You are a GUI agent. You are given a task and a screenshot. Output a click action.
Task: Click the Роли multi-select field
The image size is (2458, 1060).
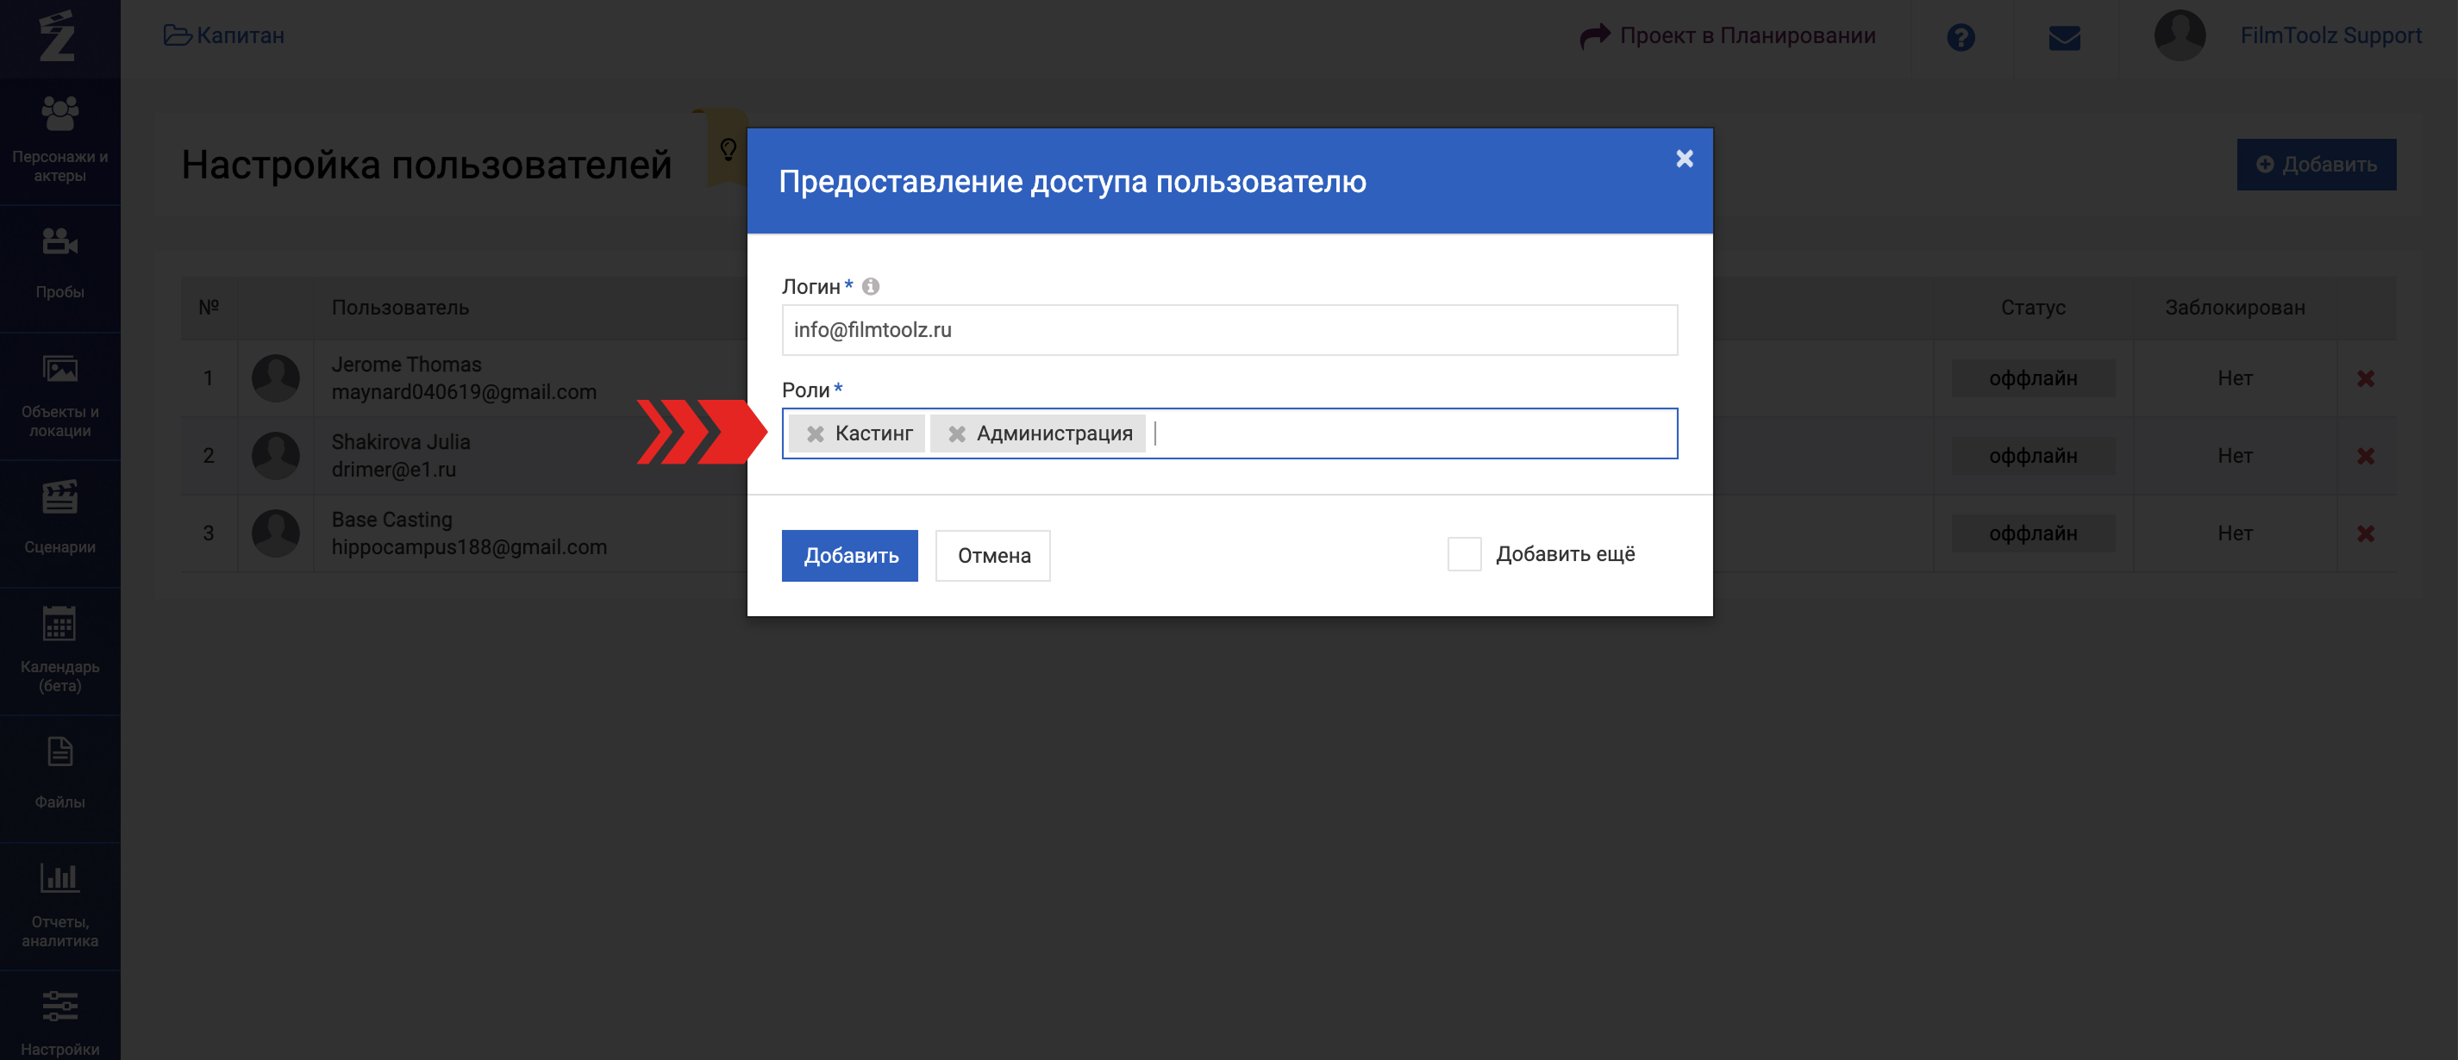[1412, 434]
